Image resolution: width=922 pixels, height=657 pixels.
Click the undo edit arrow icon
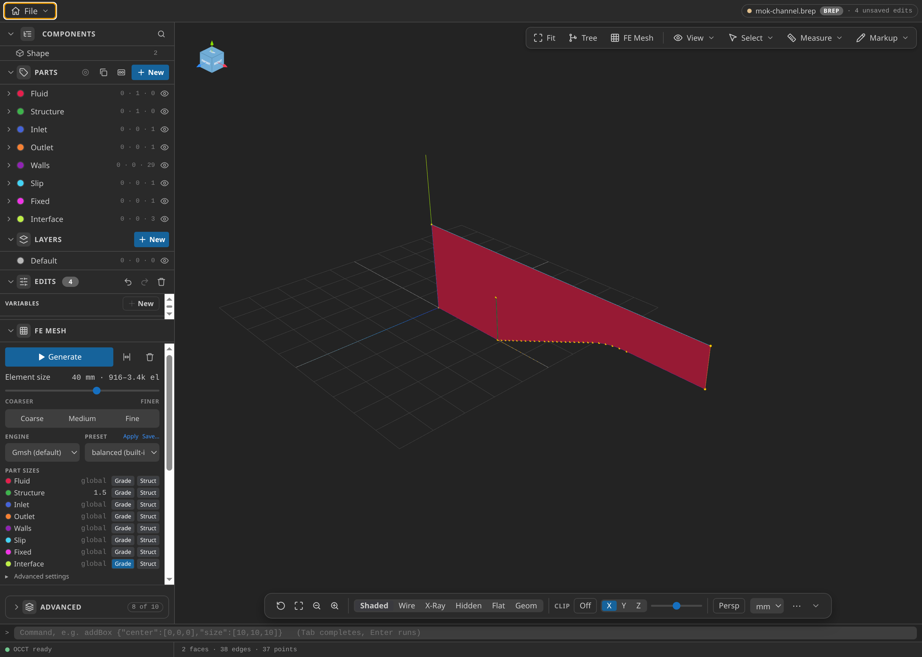point(128,281)
